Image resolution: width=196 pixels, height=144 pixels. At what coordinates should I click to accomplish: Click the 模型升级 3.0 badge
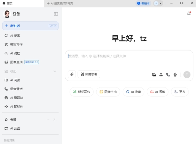tap(32, 62)
